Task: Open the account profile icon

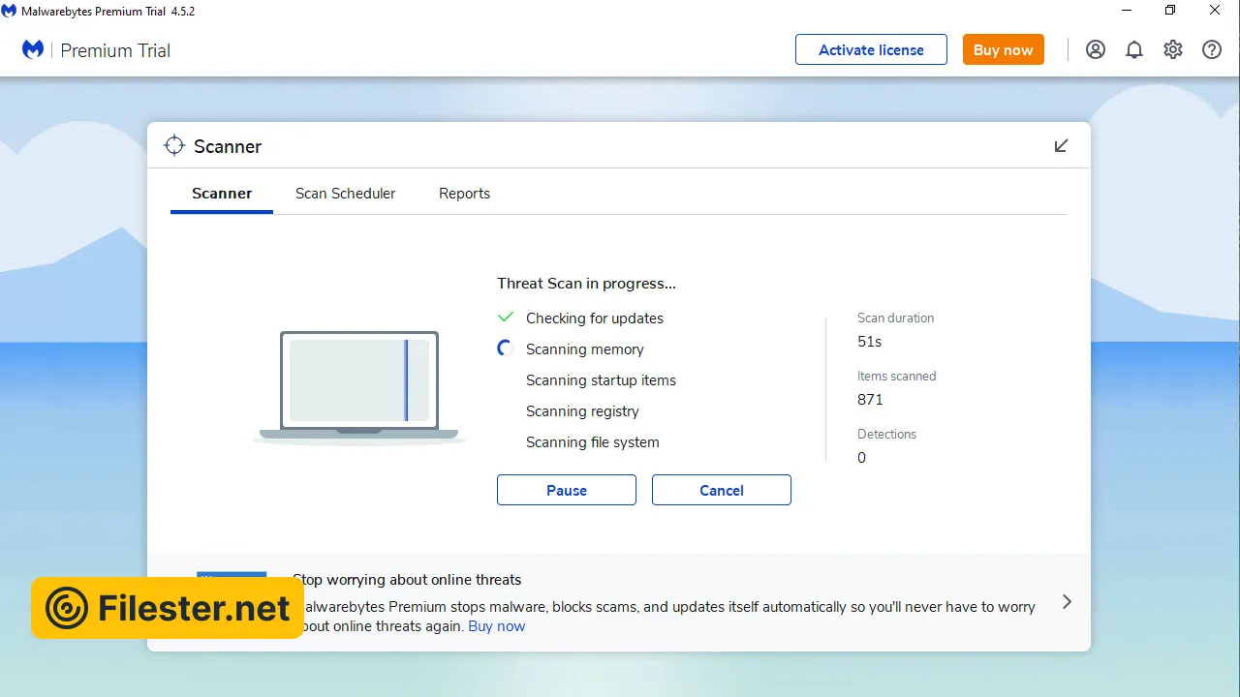Action: pyautogui.click(x=1096, y=50)
